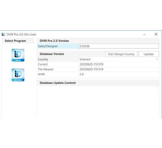Click the Update database button

point(149,54)
